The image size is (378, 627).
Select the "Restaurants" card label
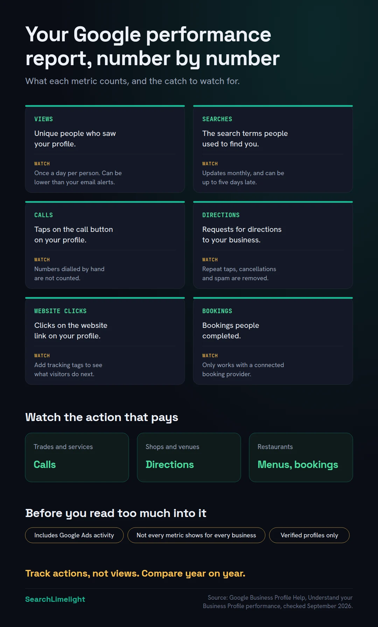click(x=275, y=447)
